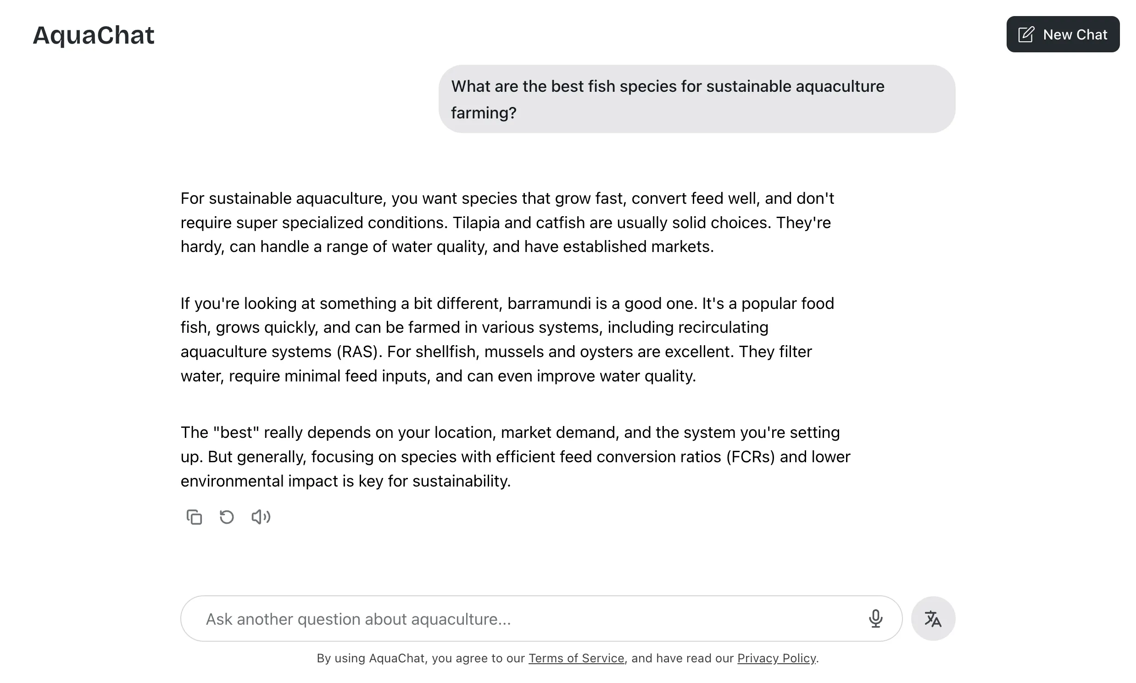Click the pencil icon in New Chat
This screenshot has height=683, width=1136.
(x=1026, y=34)
